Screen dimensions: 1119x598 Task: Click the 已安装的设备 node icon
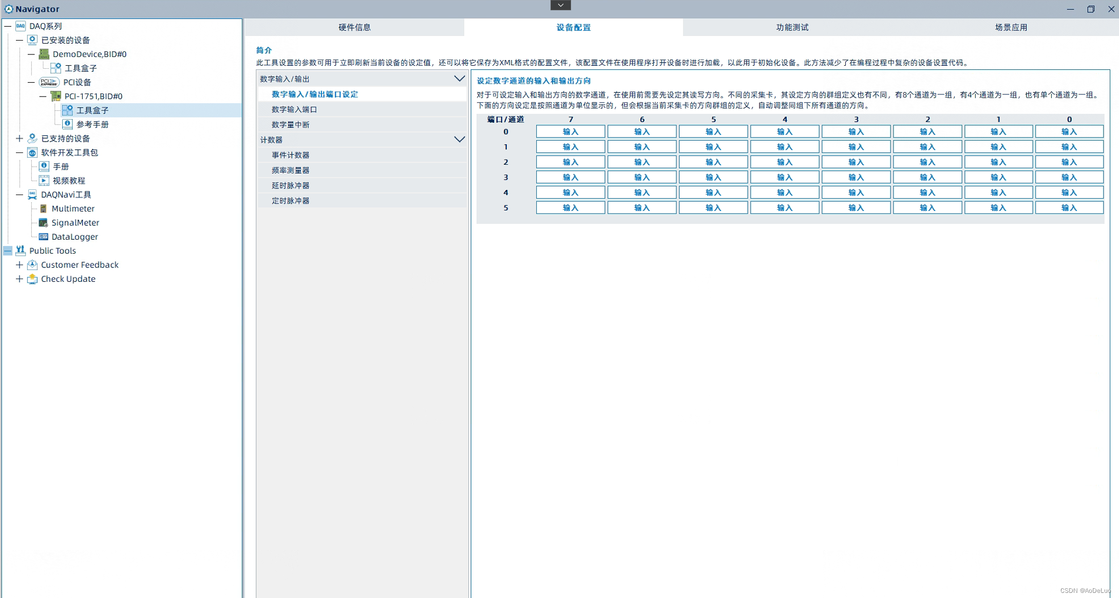tap(32, 40)
